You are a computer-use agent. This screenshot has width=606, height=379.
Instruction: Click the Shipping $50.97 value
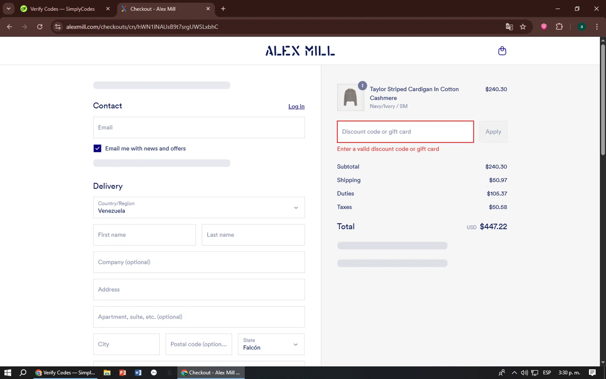pos(498,180)
